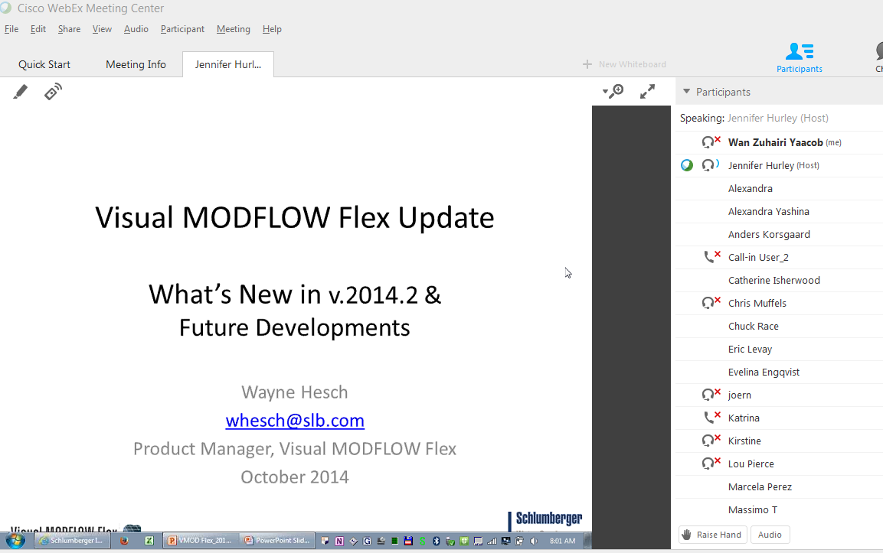Open the Share menu

(69, 29)
